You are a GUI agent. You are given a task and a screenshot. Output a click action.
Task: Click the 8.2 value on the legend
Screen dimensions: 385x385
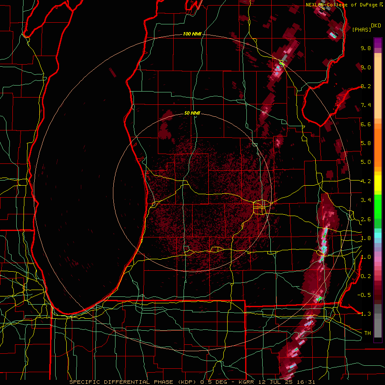[366, 86]
